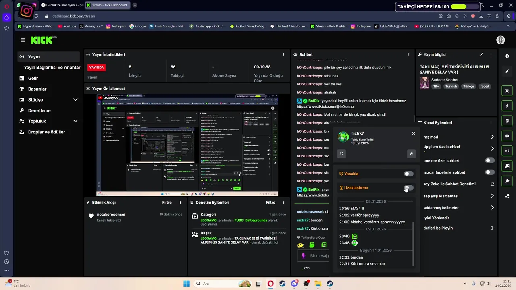Click the document icon in right sidebar
Screen dimensions: 516x290
pos(507,121)
